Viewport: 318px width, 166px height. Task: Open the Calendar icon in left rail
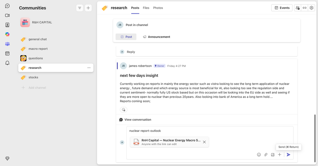click(x=7, y=53)
